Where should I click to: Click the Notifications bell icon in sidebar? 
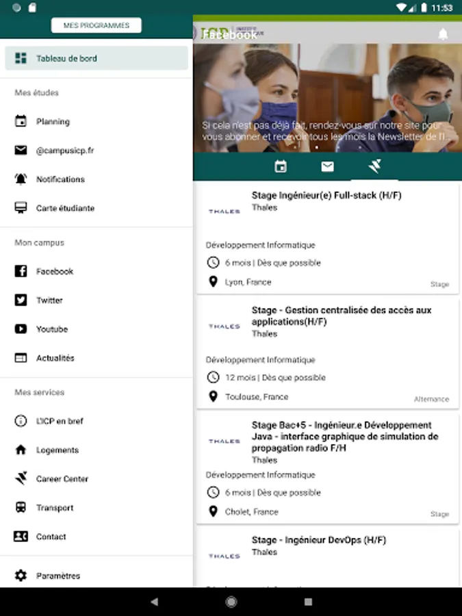21,179
